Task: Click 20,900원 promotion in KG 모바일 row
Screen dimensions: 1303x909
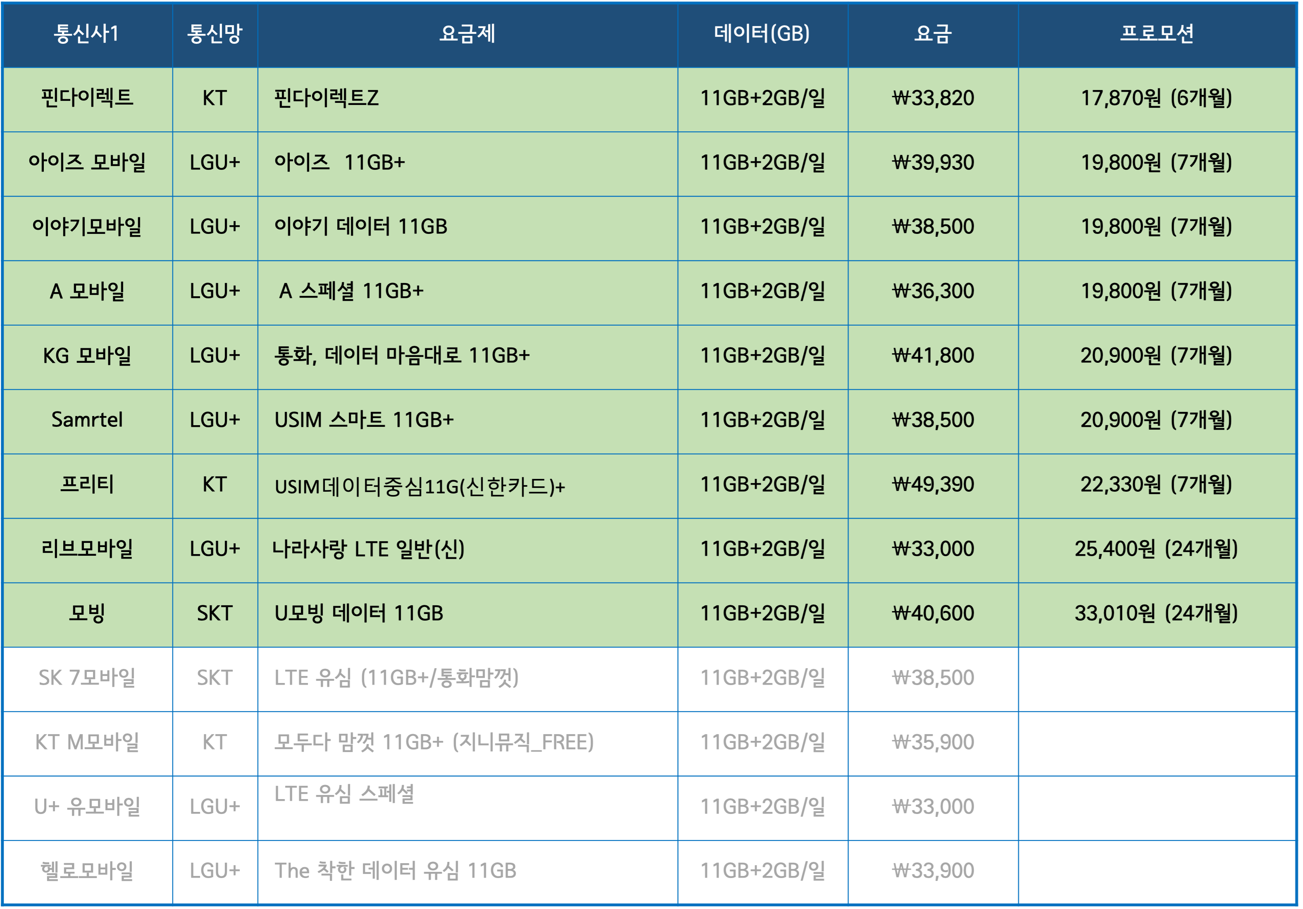Action: 1157,357
